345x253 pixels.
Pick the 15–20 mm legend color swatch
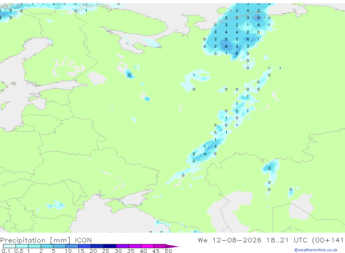[x=85, y=246]
